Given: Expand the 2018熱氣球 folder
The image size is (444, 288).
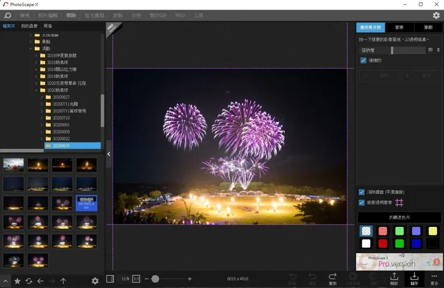Looking at the screenshot, I should click(x=36, y=62).
